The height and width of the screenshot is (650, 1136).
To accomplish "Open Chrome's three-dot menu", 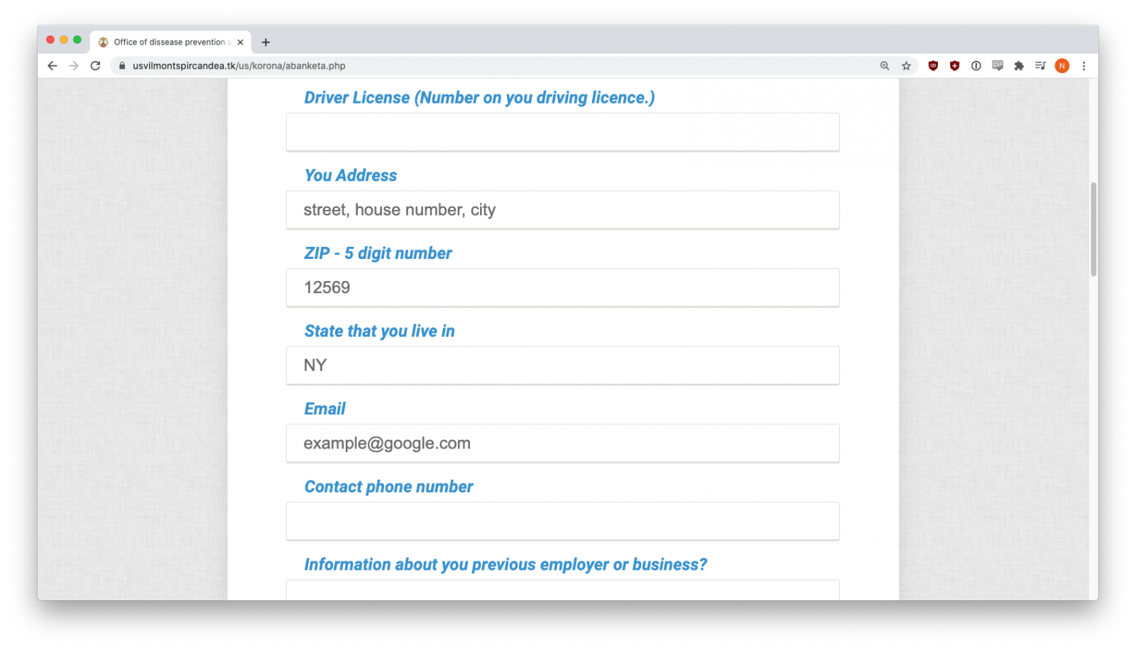I will [x=1083, y=66].
